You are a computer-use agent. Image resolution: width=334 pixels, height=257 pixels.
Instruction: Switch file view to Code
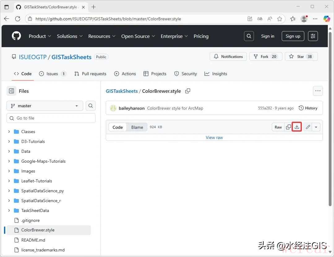point(118,127)
